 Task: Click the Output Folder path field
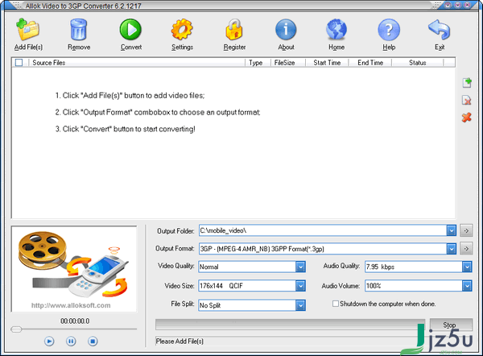coord(323,230)
